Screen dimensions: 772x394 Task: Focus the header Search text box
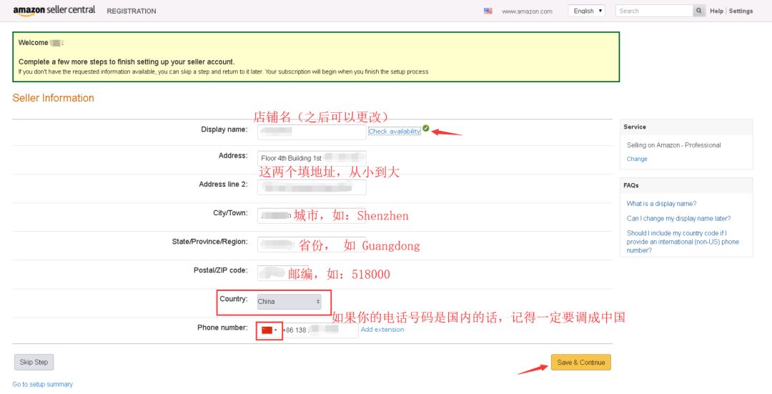[654, 11]
